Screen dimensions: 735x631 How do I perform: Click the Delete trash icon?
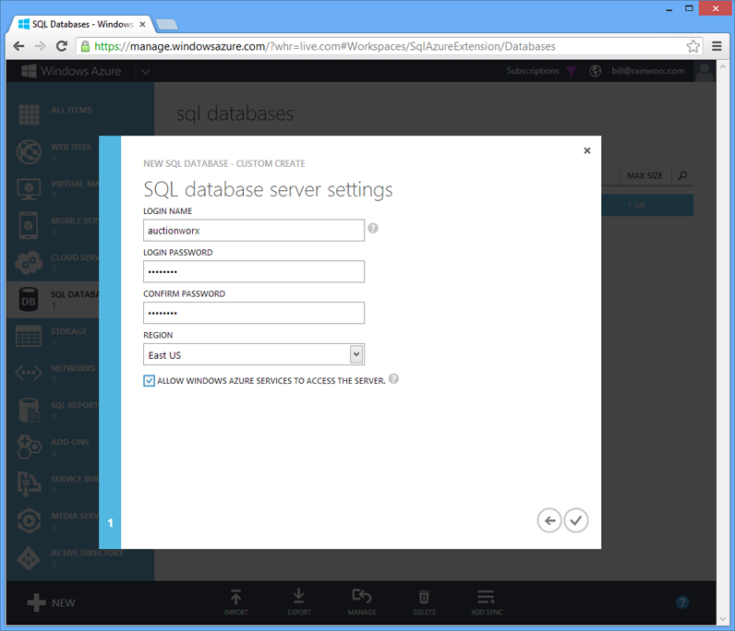click(424, 597)
